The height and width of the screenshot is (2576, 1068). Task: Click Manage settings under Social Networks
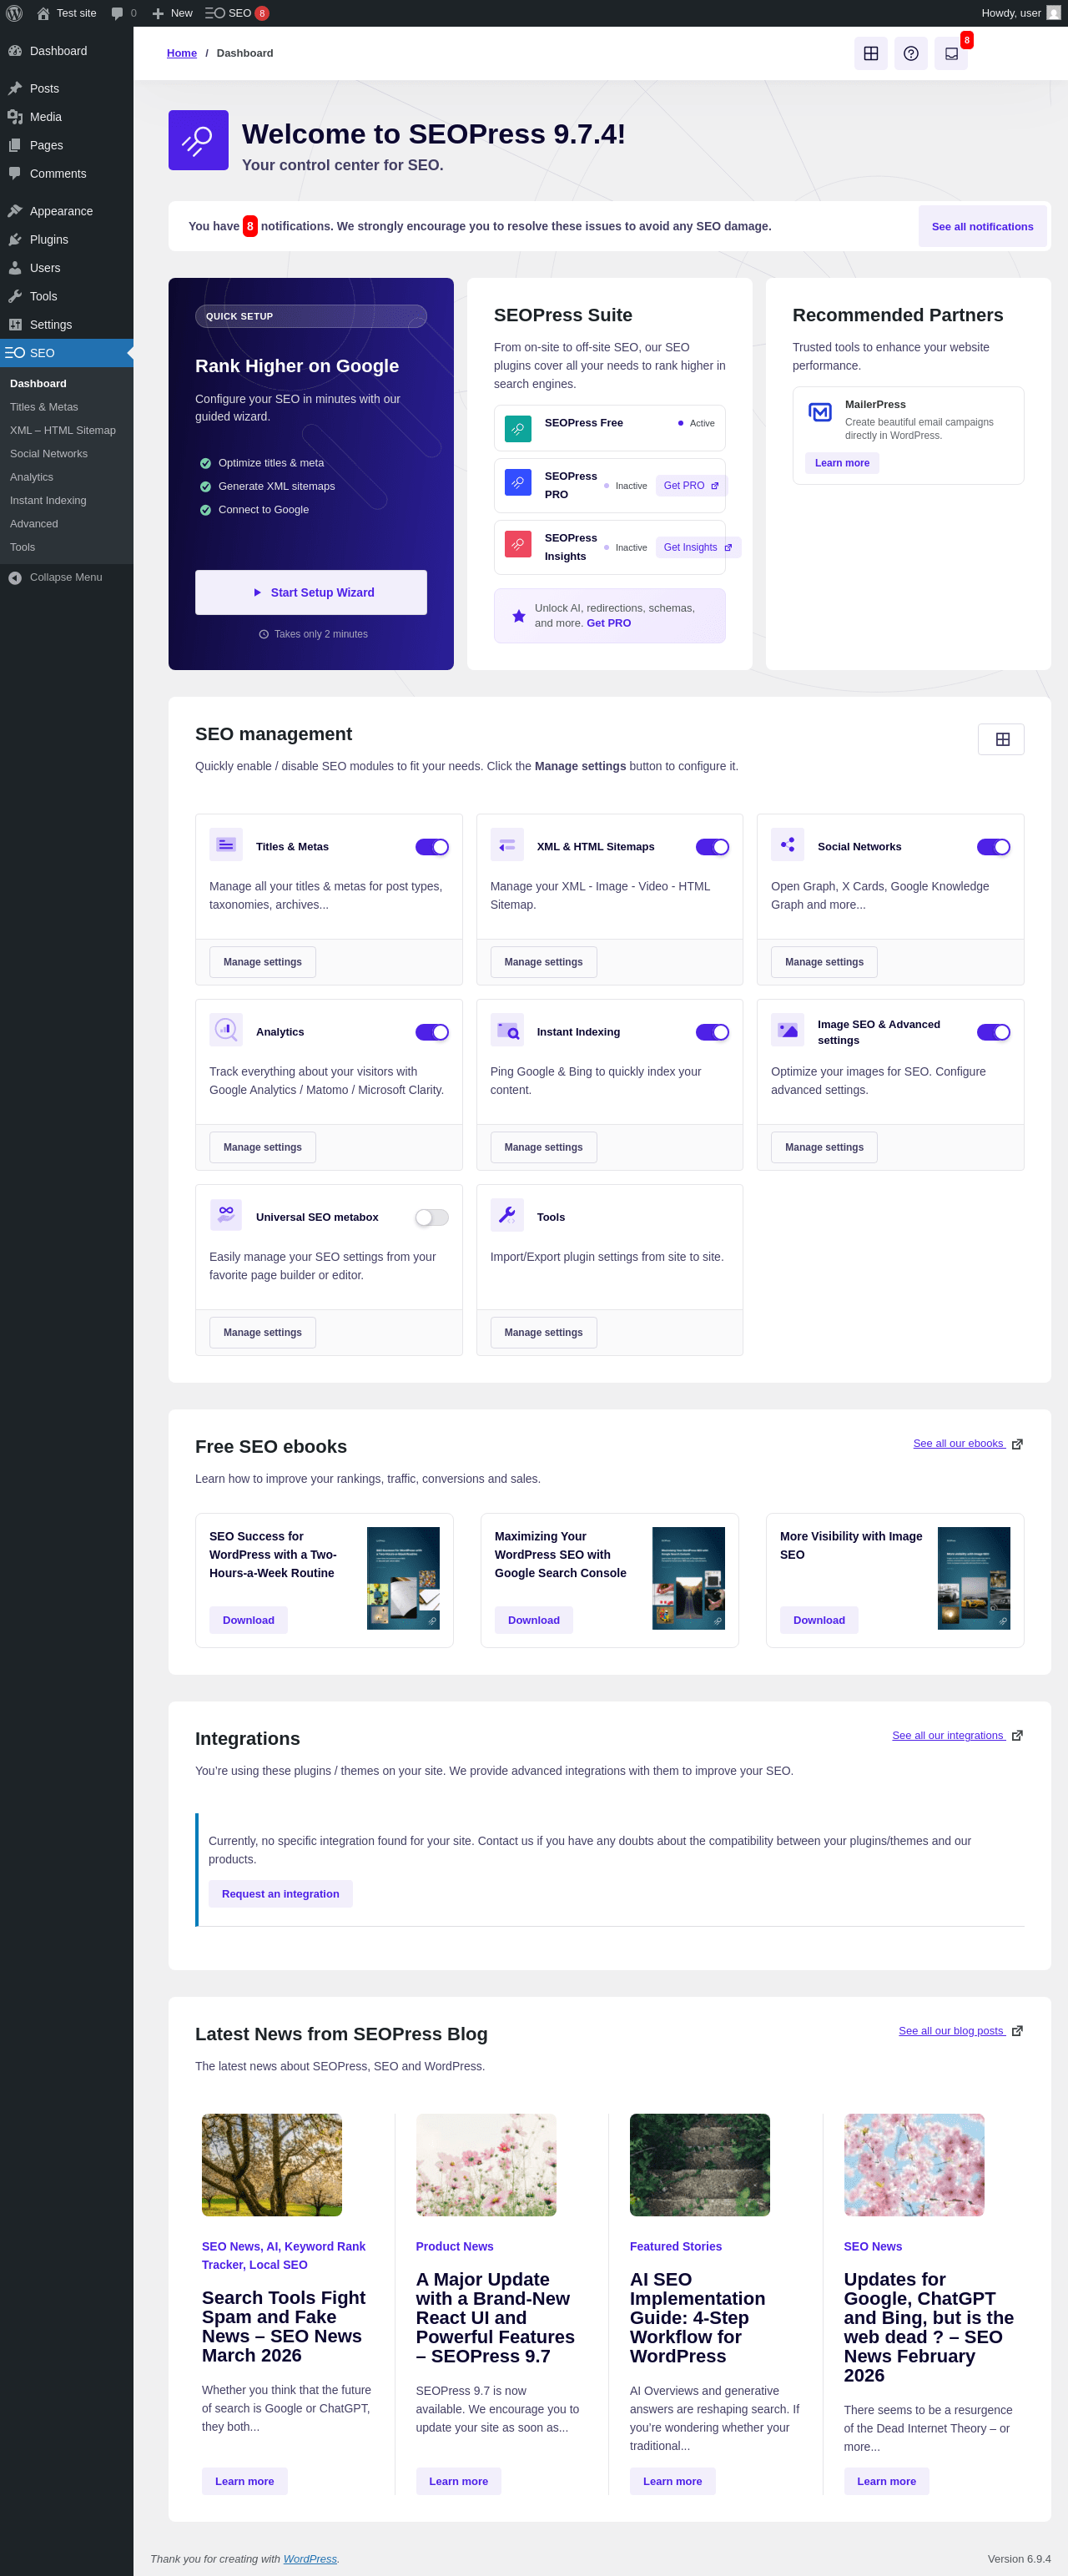[x=824, y=962]
